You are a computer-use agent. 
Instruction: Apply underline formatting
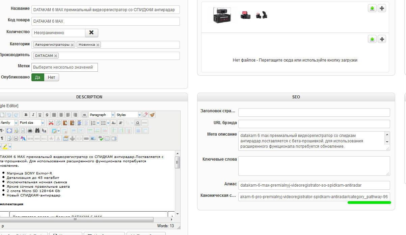pyautogui.click(x=40, y=115)
